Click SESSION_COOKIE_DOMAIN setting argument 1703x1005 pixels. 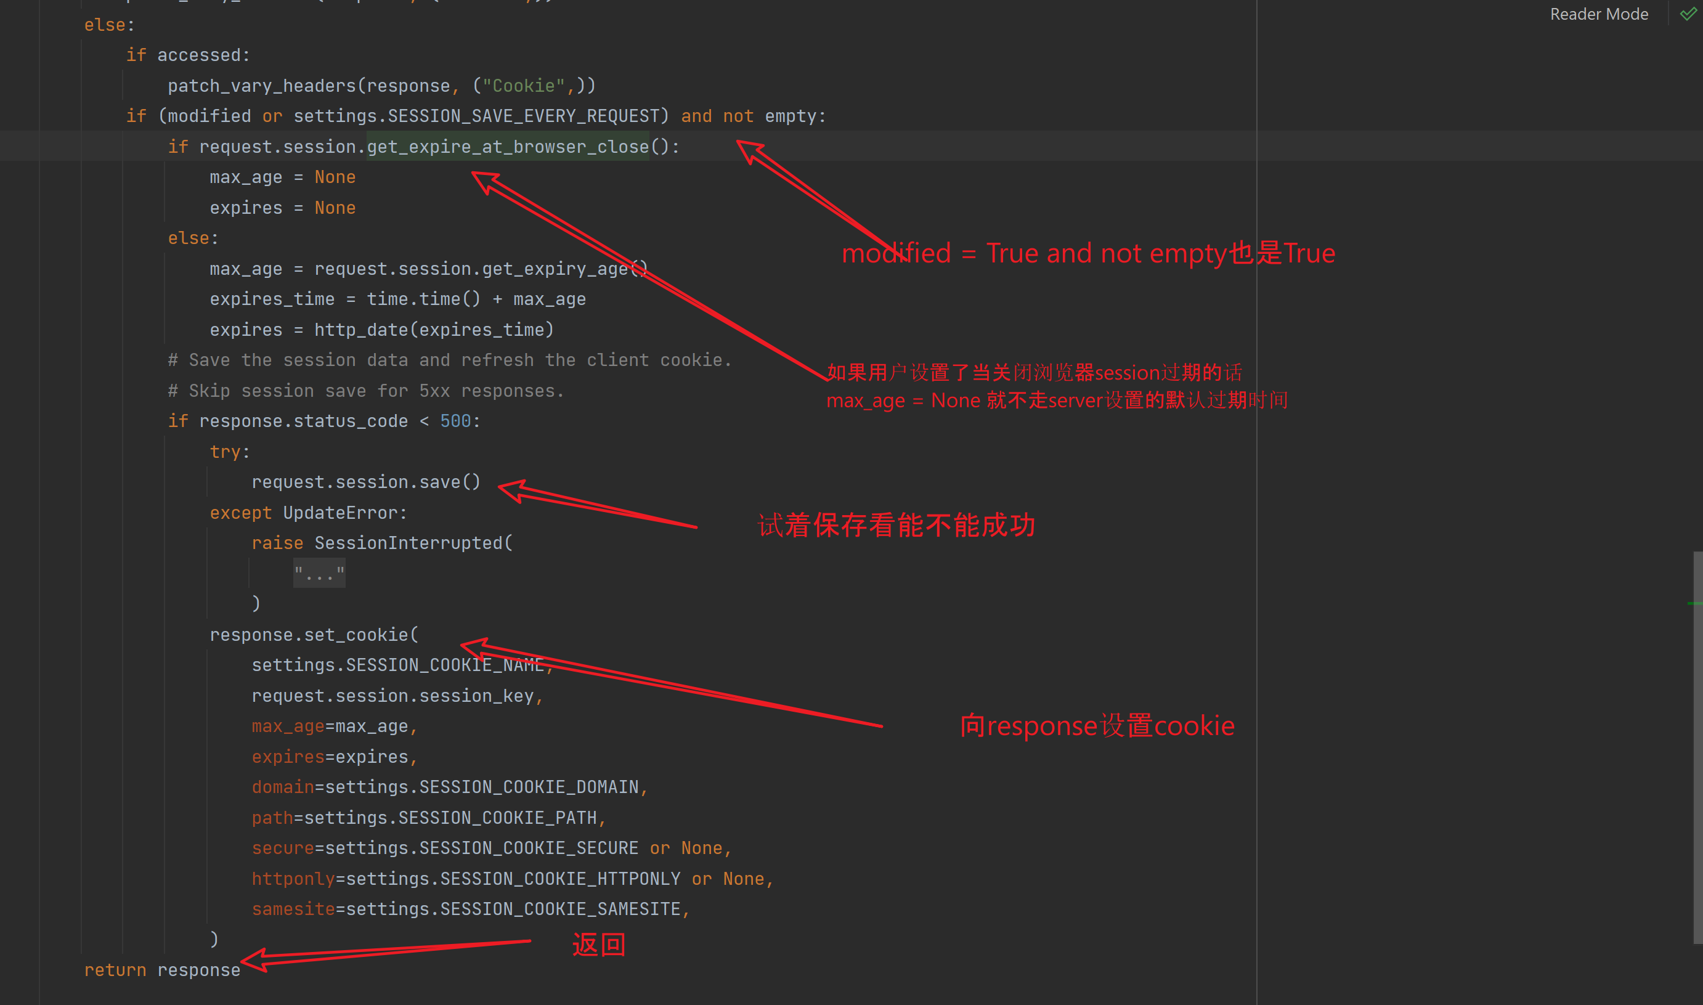(x=528, y=787)
